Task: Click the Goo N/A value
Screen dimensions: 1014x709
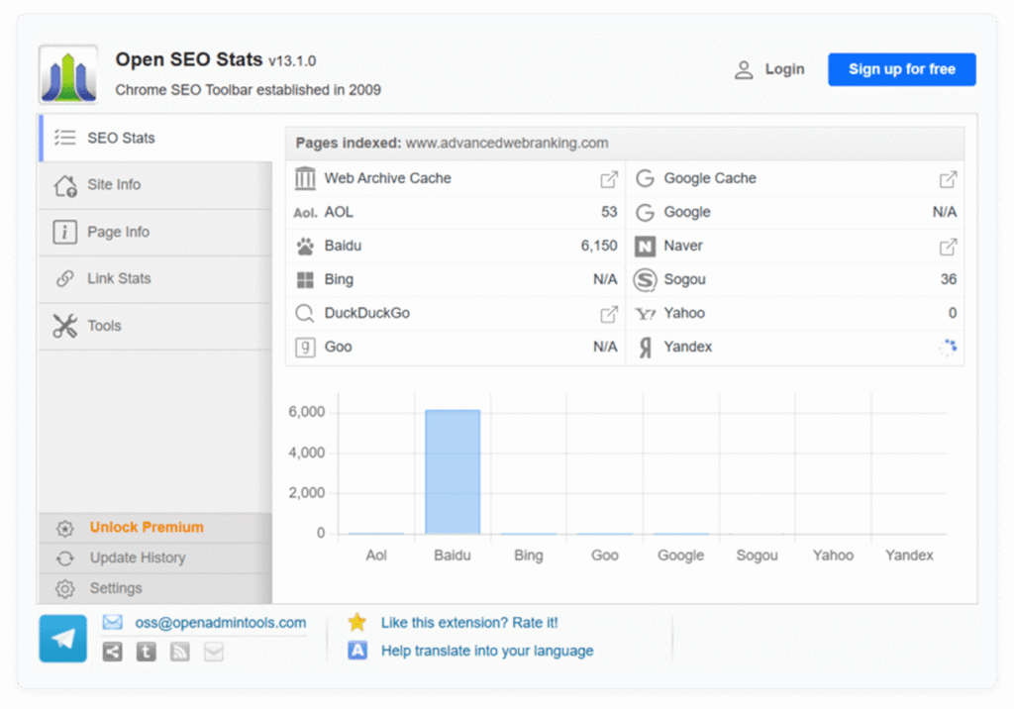Action: pos(605,347)
